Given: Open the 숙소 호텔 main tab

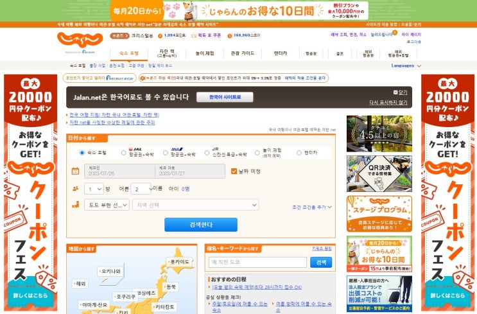Looking at the screenshot, I should (x=129, y=53).
